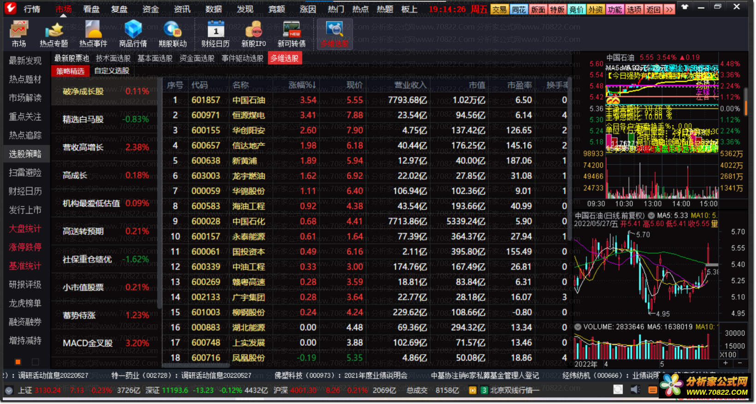Viewport: 756px width, 404px height.
Task: Open the 复盘 menu
Action: 119,9
